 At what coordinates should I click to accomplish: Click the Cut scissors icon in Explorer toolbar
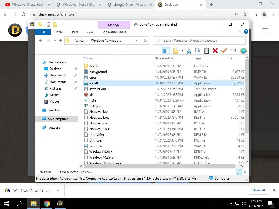[189, 51]
